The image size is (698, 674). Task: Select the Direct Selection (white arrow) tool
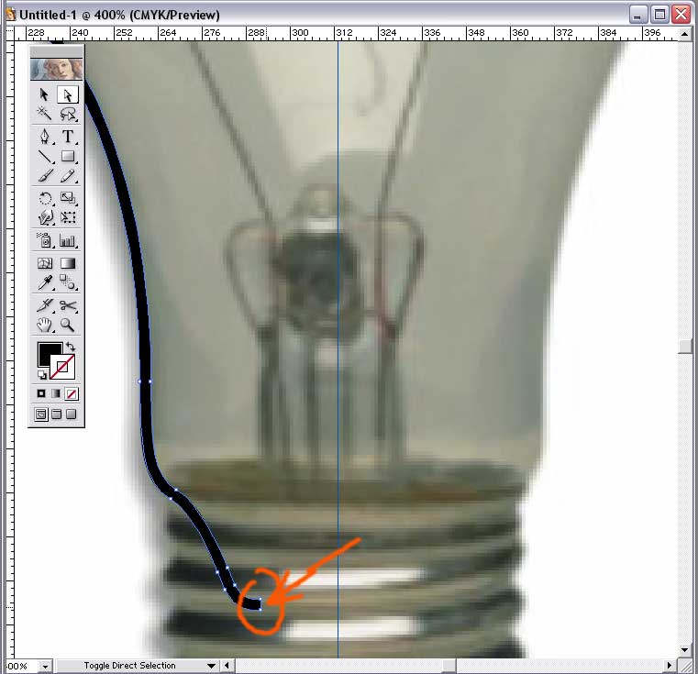pos(68,94)
